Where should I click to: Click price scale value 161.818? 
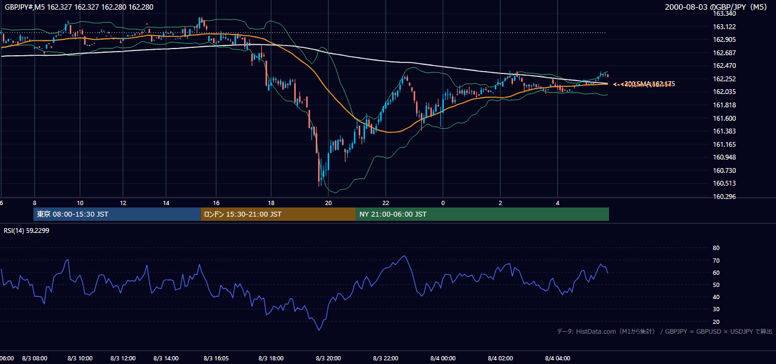point(724,105)
